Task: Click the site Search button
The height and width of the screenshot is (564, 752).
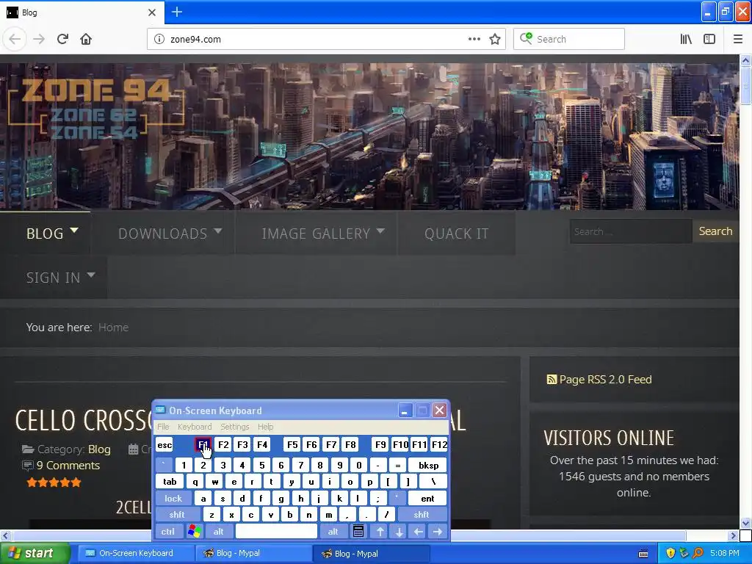Action: pos(715,231)
